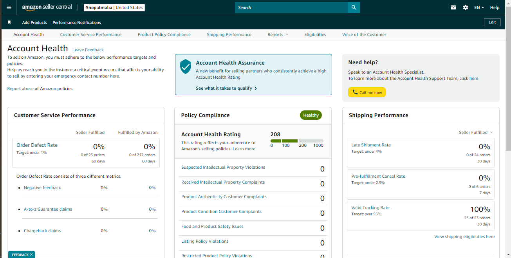Image resolution: width=511 pixels, height=258 pixels.
Task: Open the Late Shipment Rate link
Action: click(x=371, y=145)
